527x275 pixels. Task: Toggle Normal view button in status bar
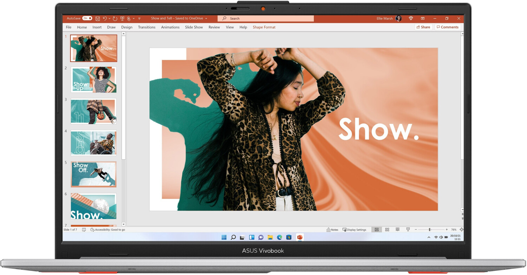click(377, 230)
